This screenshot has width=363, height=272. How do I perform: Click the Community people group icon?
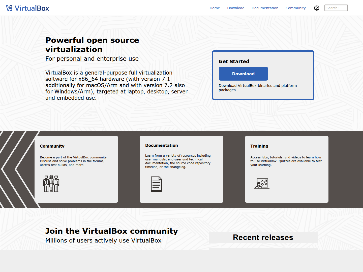coord(51,184)
